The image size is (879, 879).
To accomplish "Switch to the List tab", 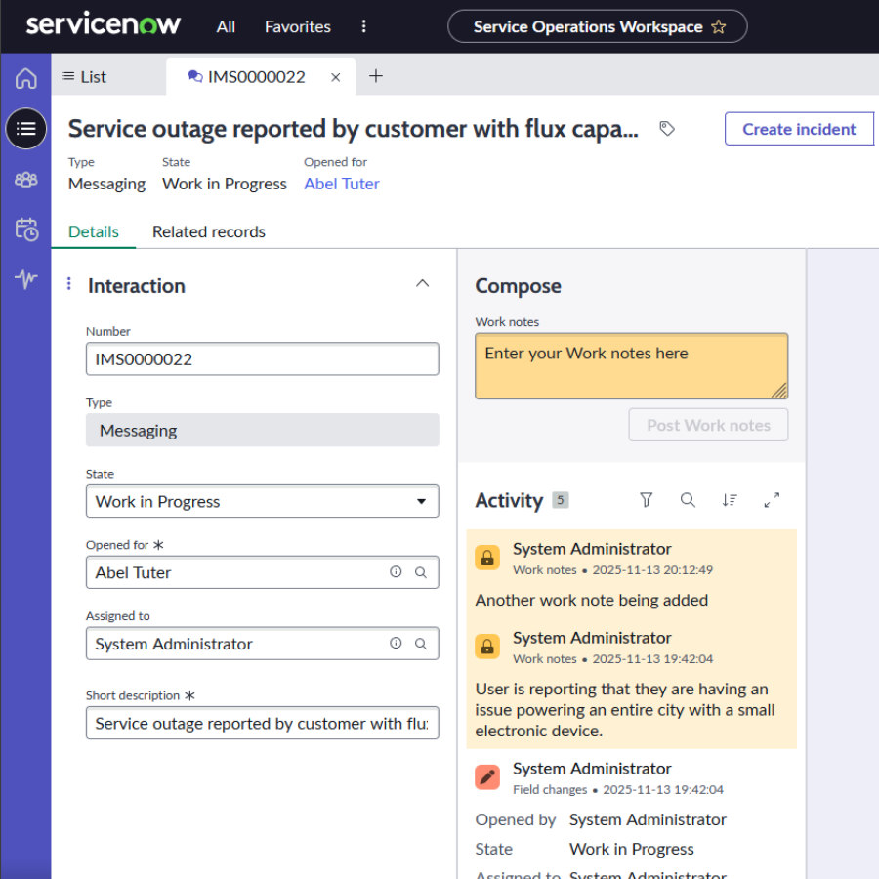I will pyautogui.click(x=84, y=77).
